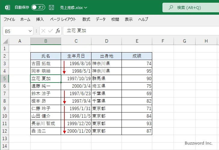Select cell containing 吉田 拓哉
This screenshot has height=150, width=219.
[46, 64]
